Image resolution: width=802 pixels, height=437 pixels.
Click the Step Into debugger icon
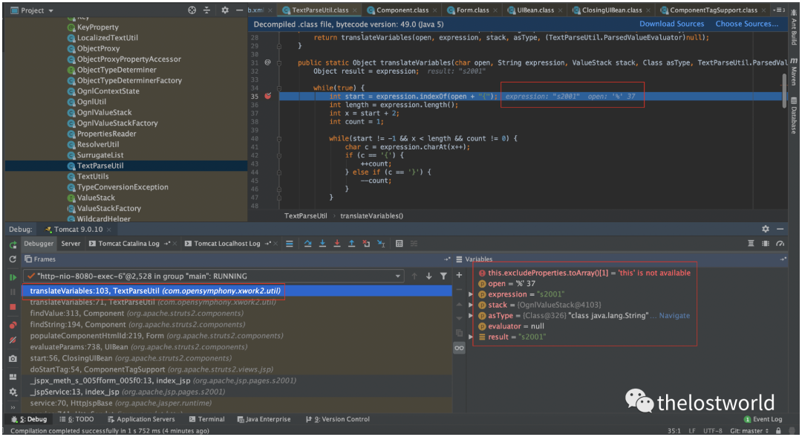[x=322, y=244]
